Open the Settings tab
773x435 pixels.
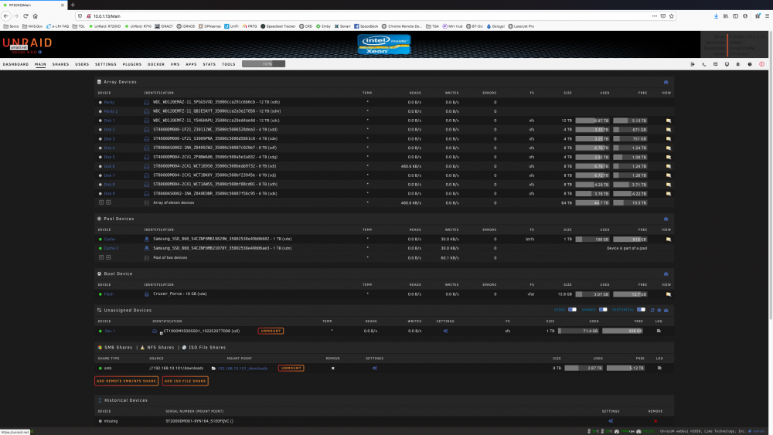point(105,64)
